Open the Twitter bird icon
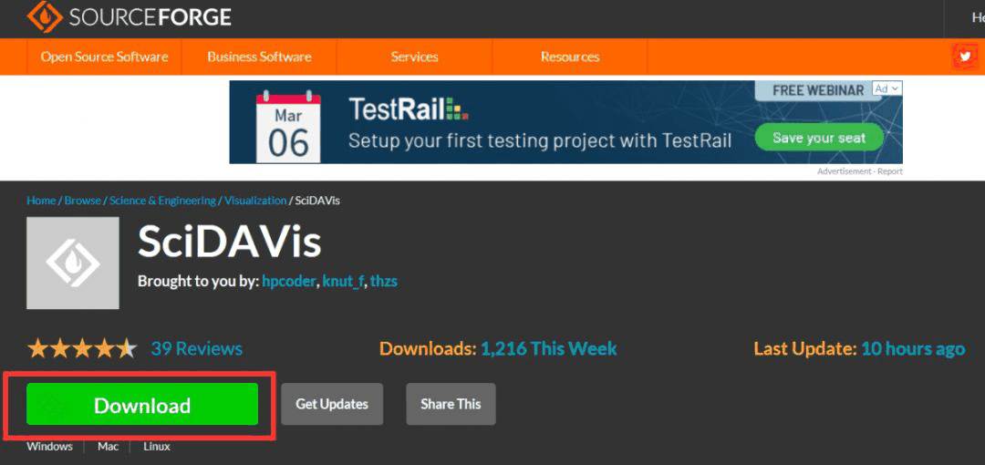Viewport: 985px width, 465px height. click(964, 57)
